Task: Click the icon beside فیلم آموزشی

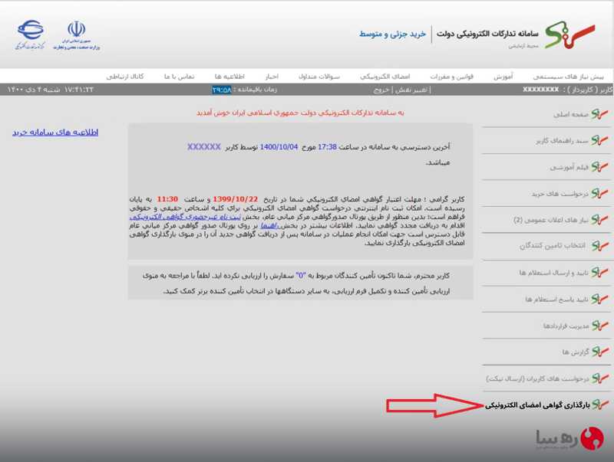Action: pos(600,167)
